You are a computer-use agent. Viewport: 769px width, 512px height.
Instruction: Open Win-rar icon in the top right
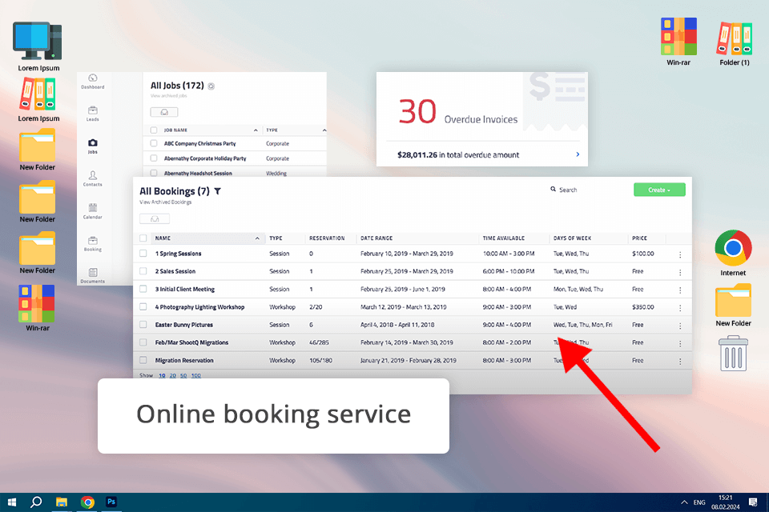coord(678,42)
